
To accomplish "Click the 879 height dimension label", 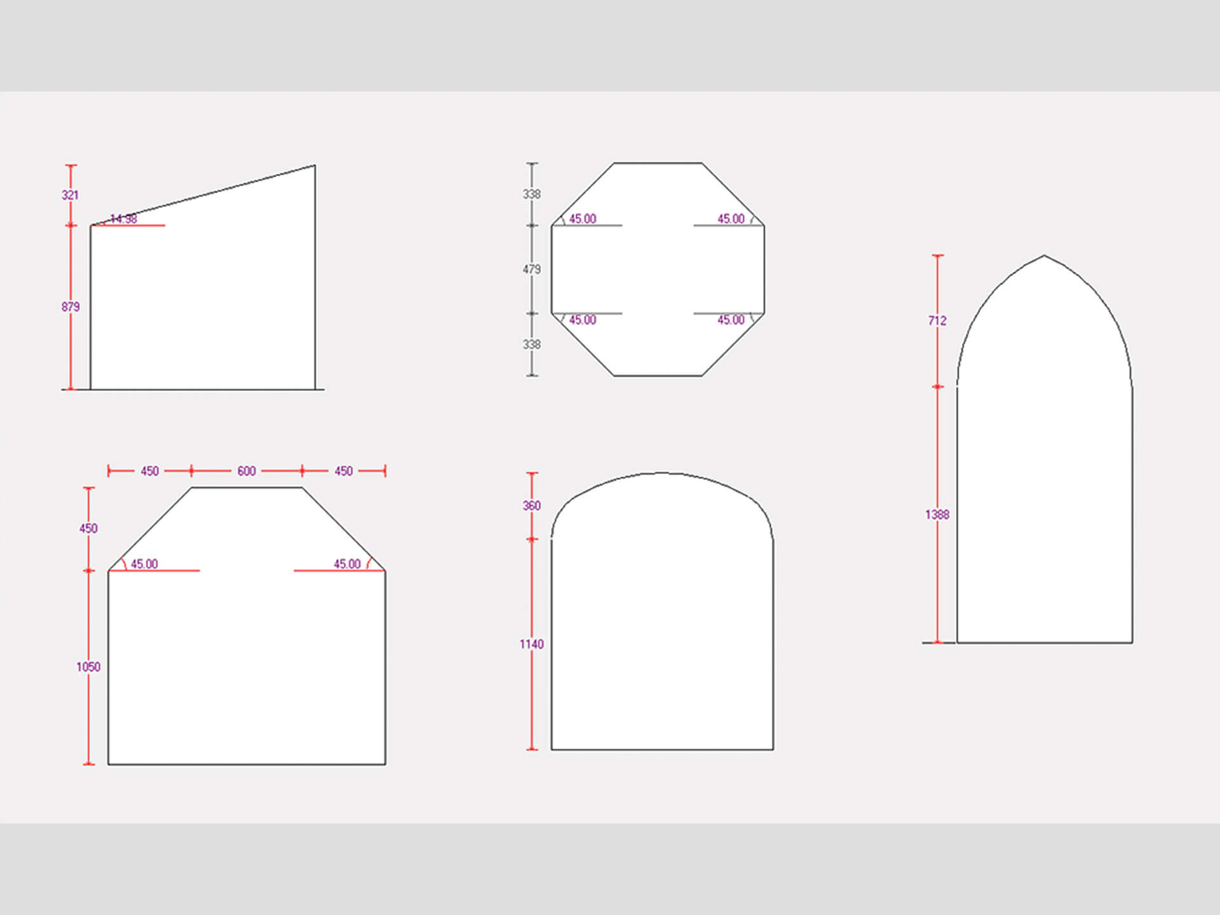I will 71,307.
